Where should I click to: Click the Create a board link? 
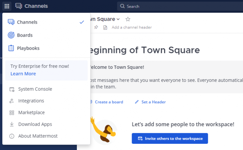pos(109,102)
